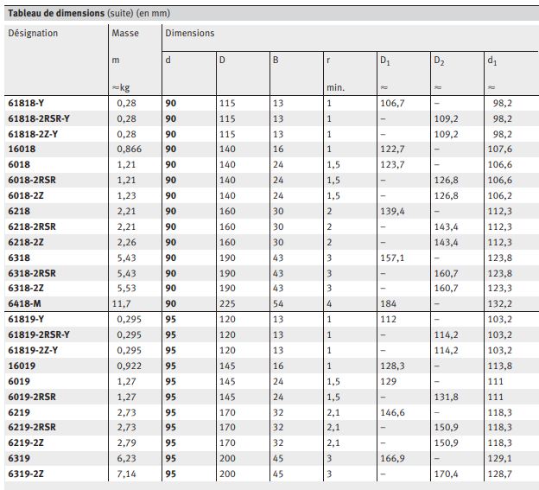539x490 pixels.
Task: Click the min. label under r
Action: [x=335, y=88]
